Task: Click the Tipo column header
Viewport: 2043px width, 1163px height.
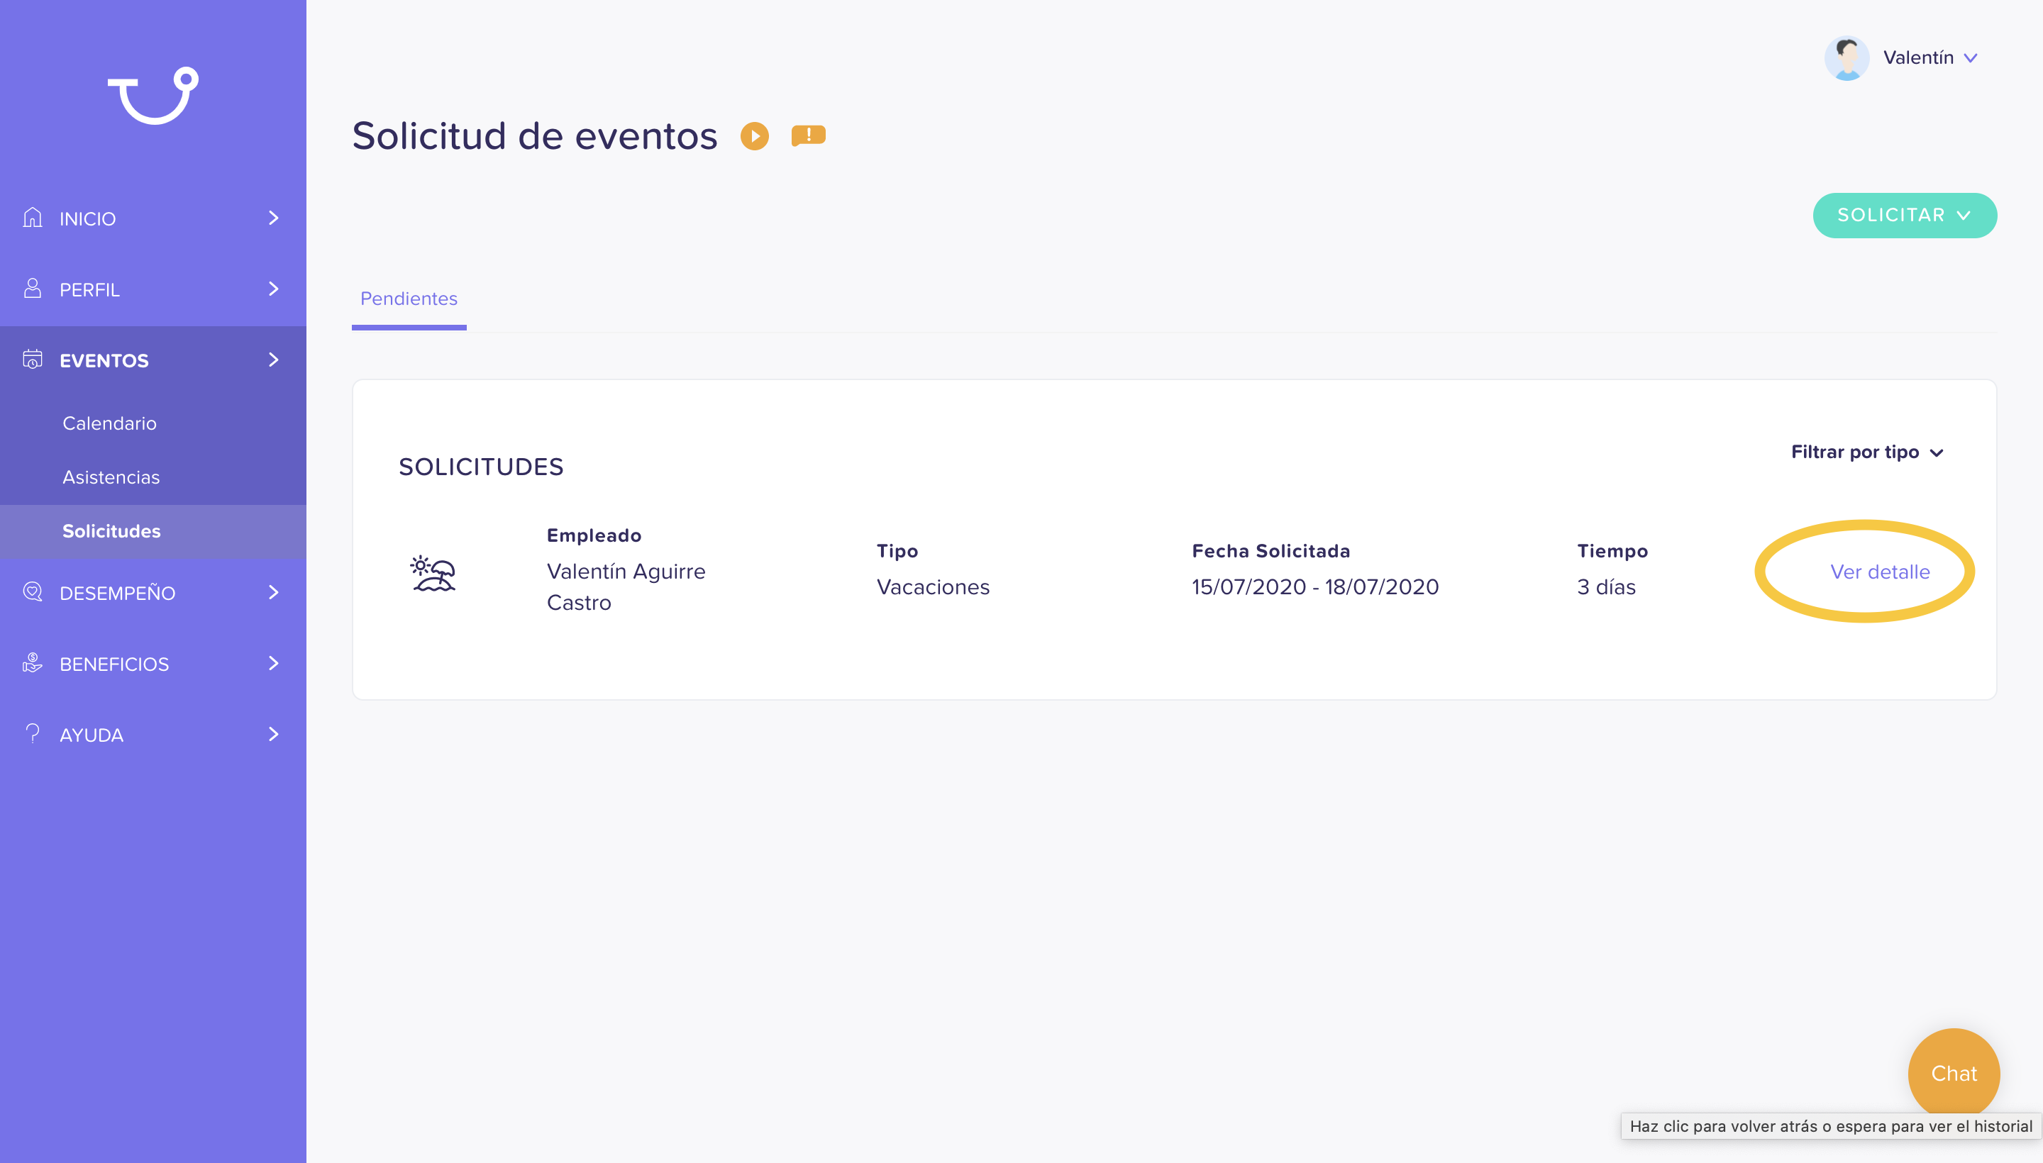Action: (x=897, y=551)
